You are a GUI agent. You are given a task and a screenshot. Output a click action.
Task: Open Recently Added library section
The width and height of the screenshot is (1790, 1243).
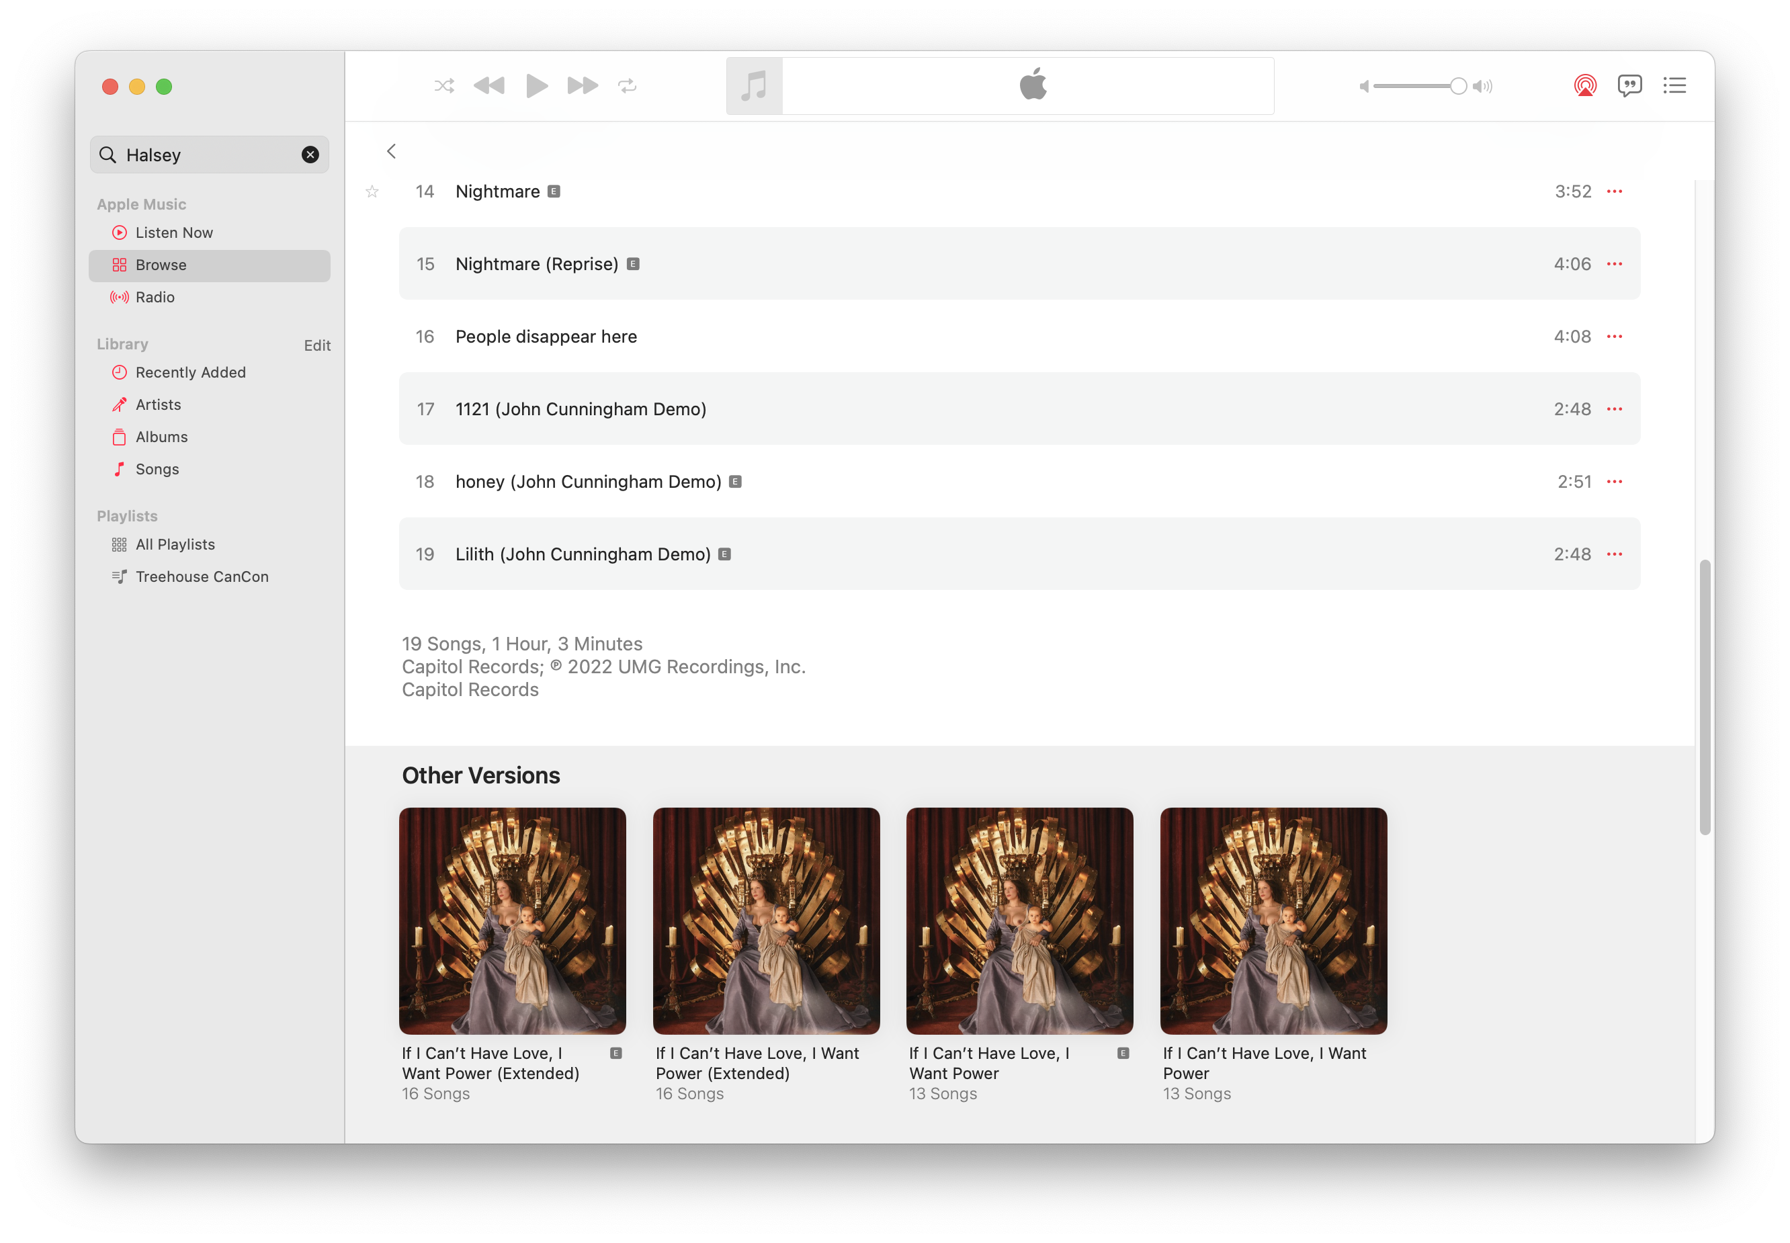(210, 372)
